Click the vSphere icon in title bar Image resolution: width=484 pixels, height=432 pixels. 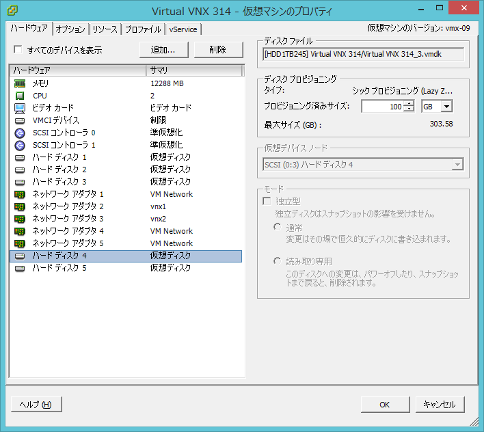(x=12, y=10)
